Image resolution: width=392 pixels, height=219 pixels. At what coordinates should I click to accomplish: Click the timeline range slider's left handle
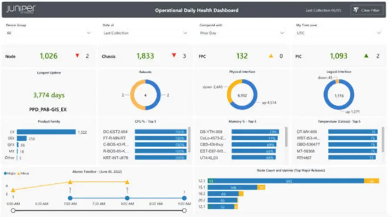pos(13,211)
